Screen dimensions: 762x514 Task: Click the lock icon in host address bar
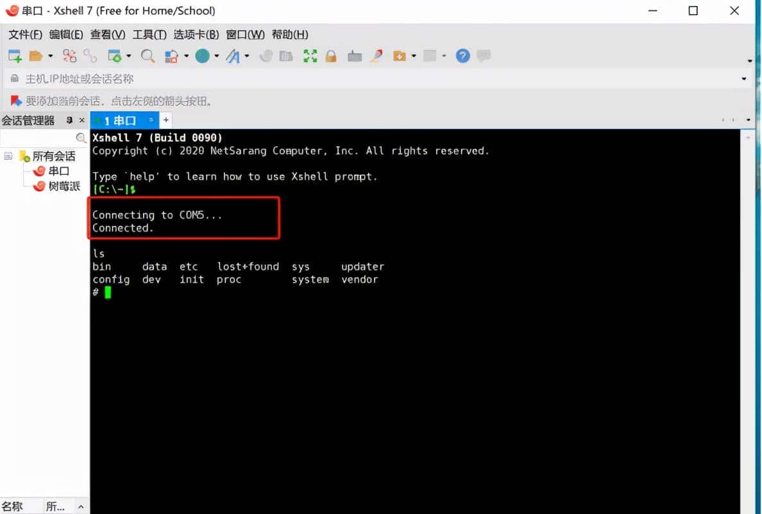tap(14, 78)
